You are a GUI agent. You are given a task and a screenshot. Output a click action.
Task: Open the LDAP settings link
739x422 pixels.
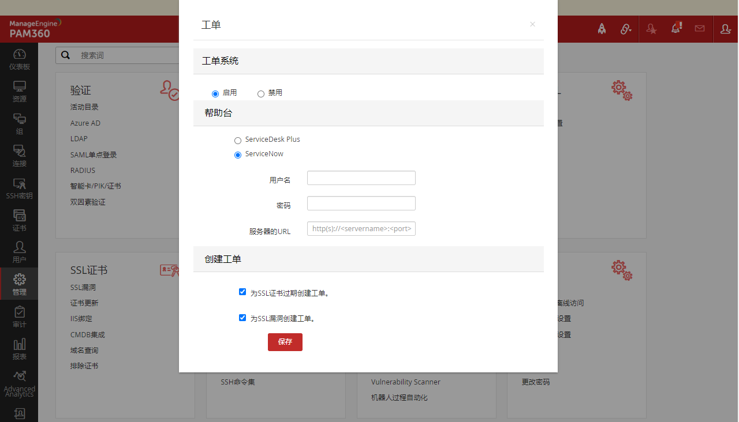tap(79, 139)
